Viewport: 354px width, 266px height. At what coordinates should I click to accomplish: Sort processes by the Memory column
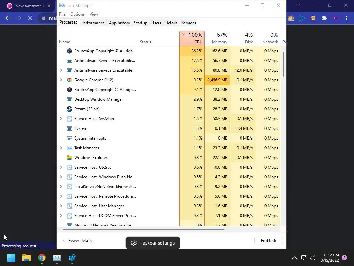point(217,38)
